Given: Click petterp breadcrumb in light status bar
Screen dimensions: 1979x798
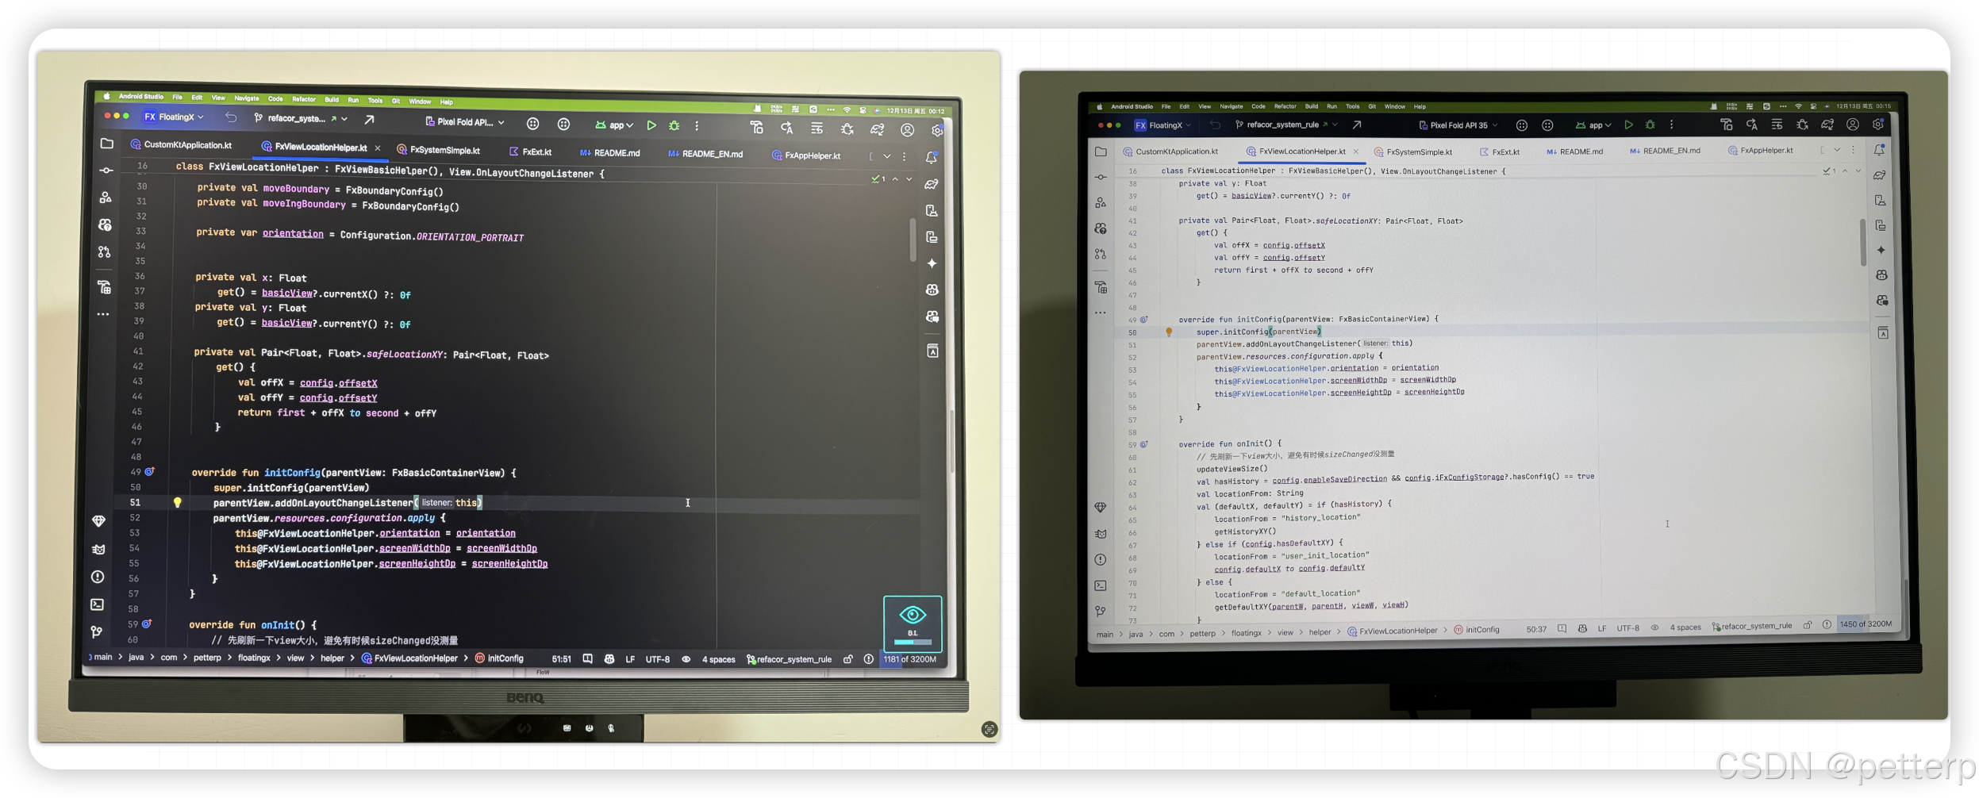Looking at the screenshot, I should point(1202,633).
